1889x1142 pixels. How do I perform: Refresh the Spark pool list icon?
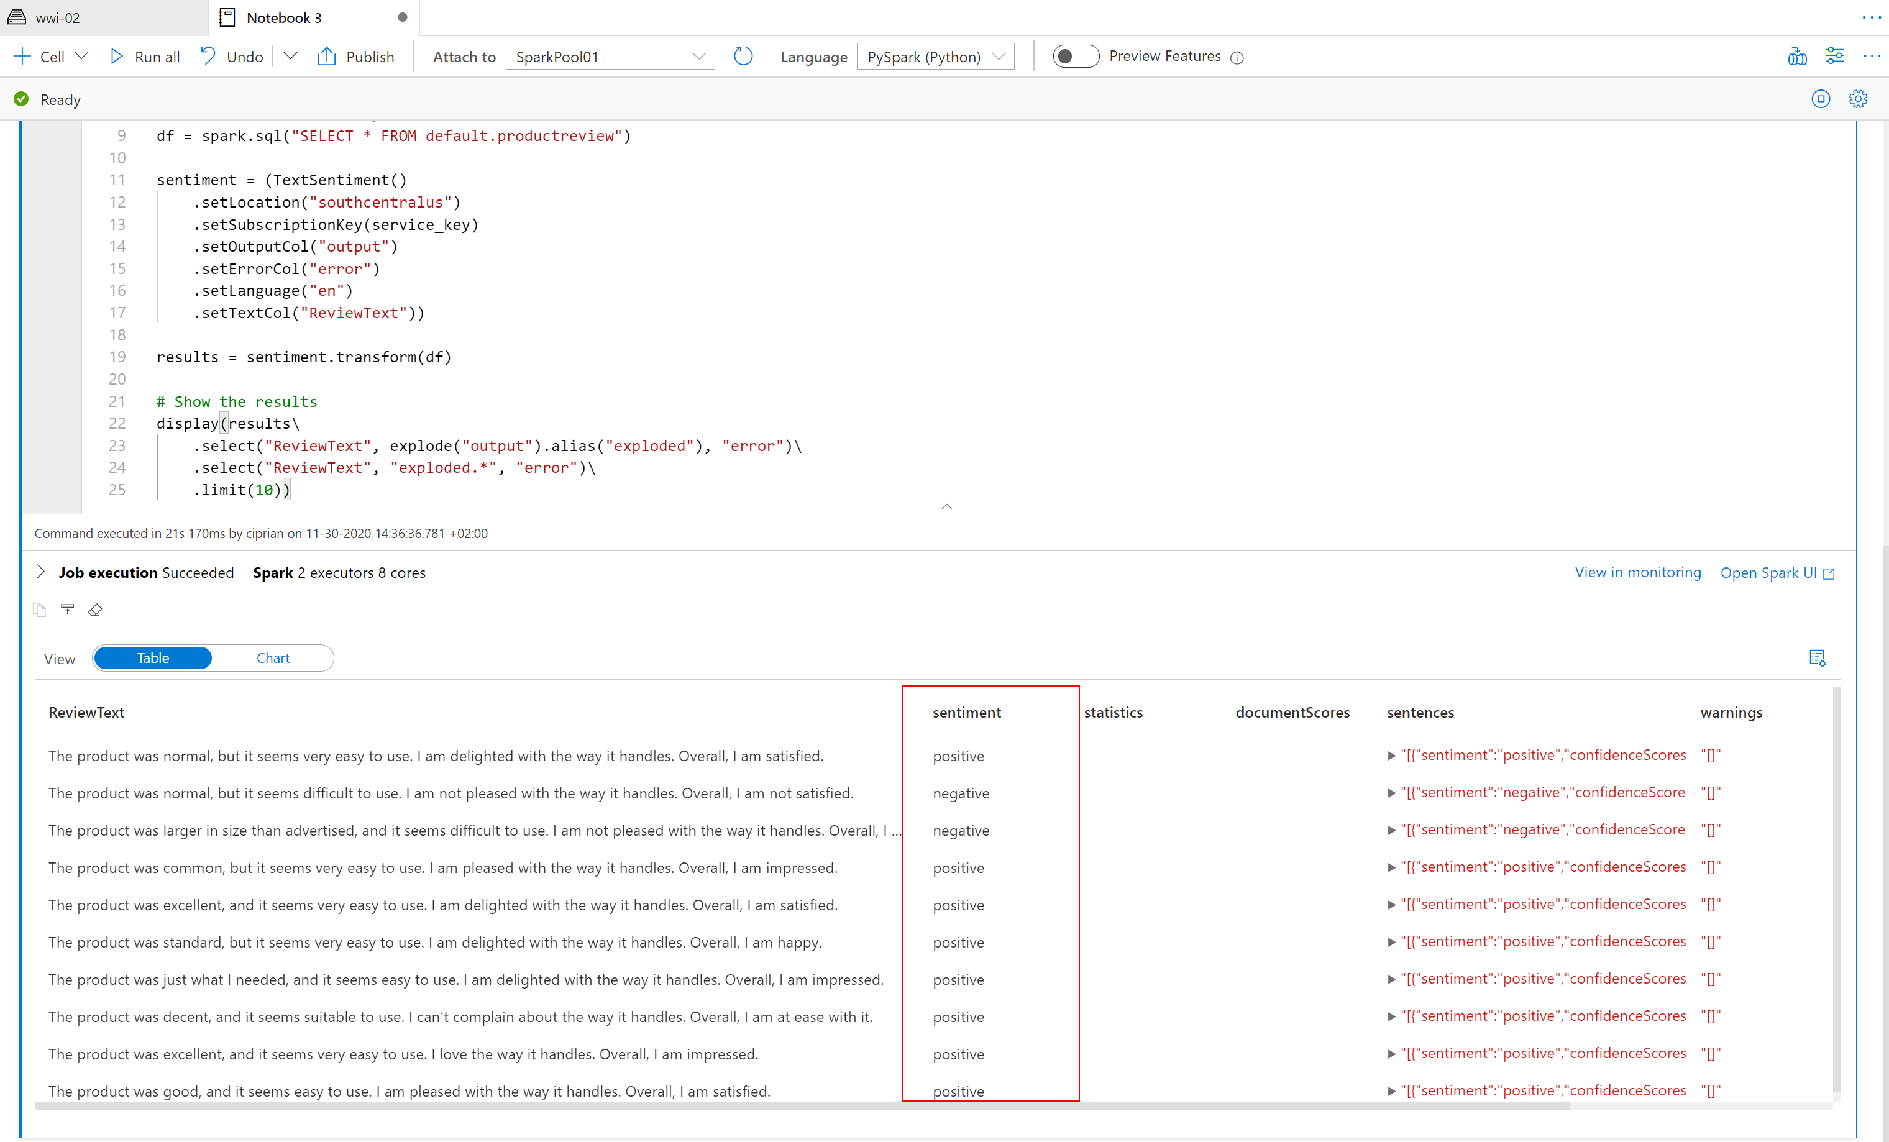click(743, 56)
